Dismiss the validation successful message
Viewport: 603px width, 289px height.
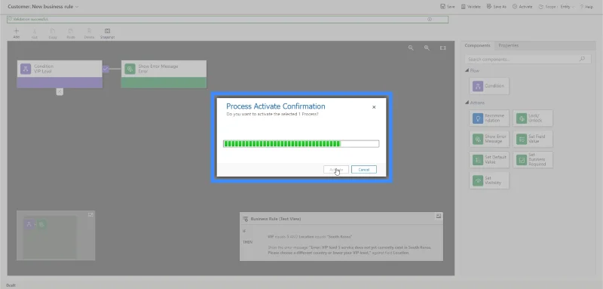pos(430,19)
